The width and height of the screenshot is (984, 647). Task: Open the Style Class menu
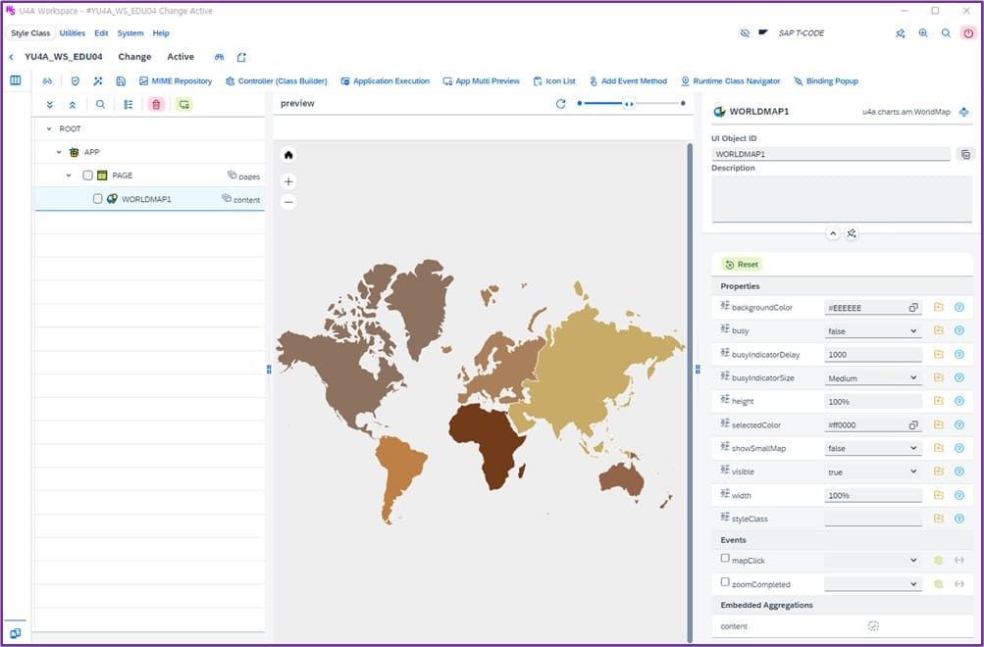[30, 33]
